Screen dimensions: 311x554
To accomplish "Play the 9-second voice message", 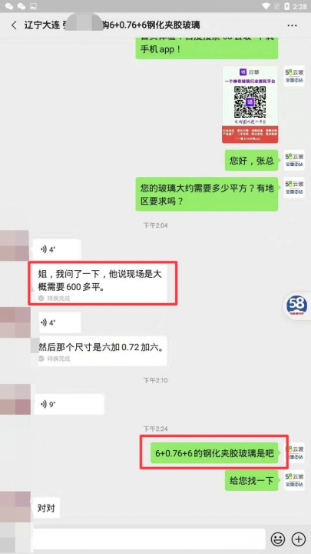I will [x=69, y=404].
